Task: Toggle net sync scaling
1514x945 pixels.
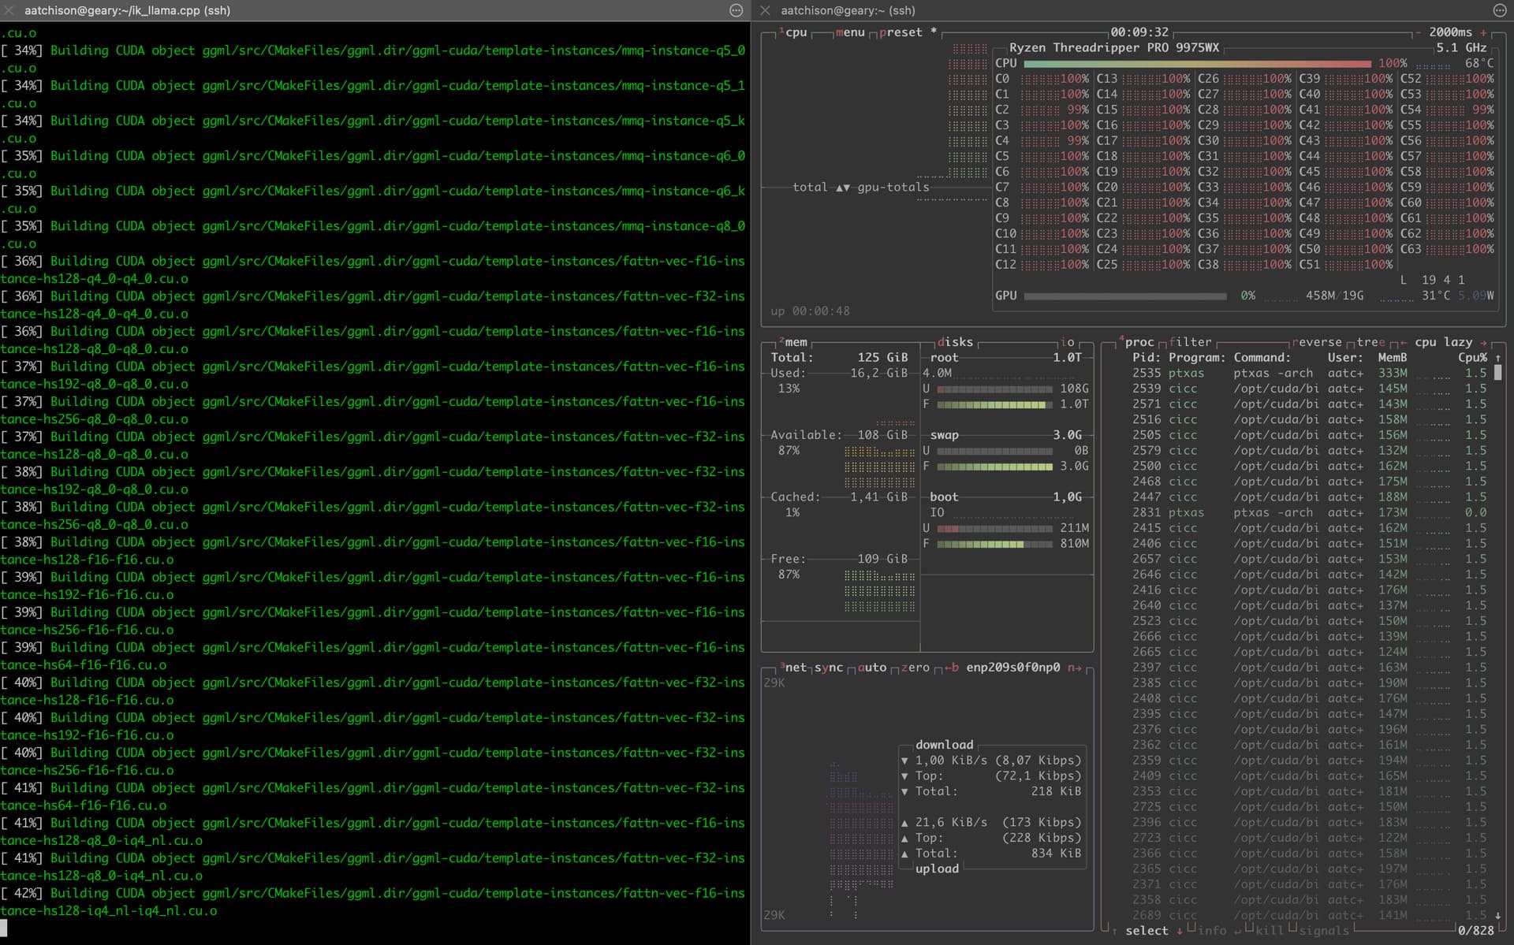Action: (829, 668)
